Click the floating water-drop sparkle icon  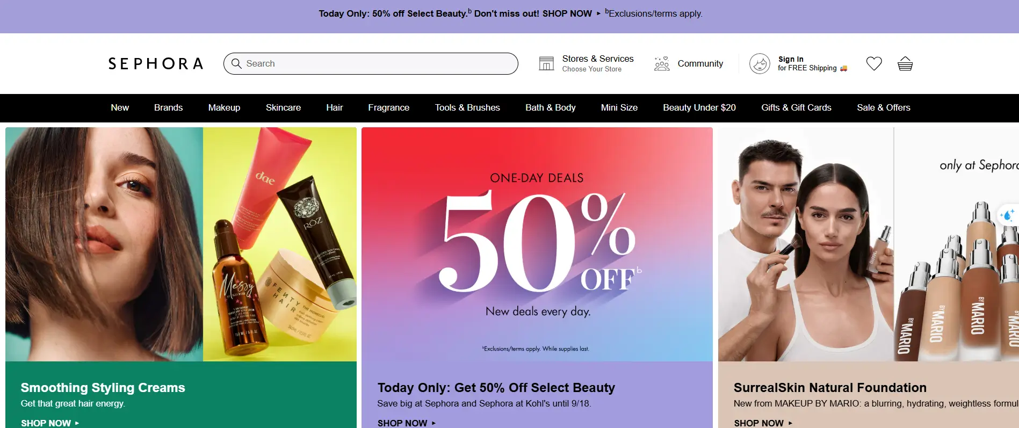coord(1007,215)
